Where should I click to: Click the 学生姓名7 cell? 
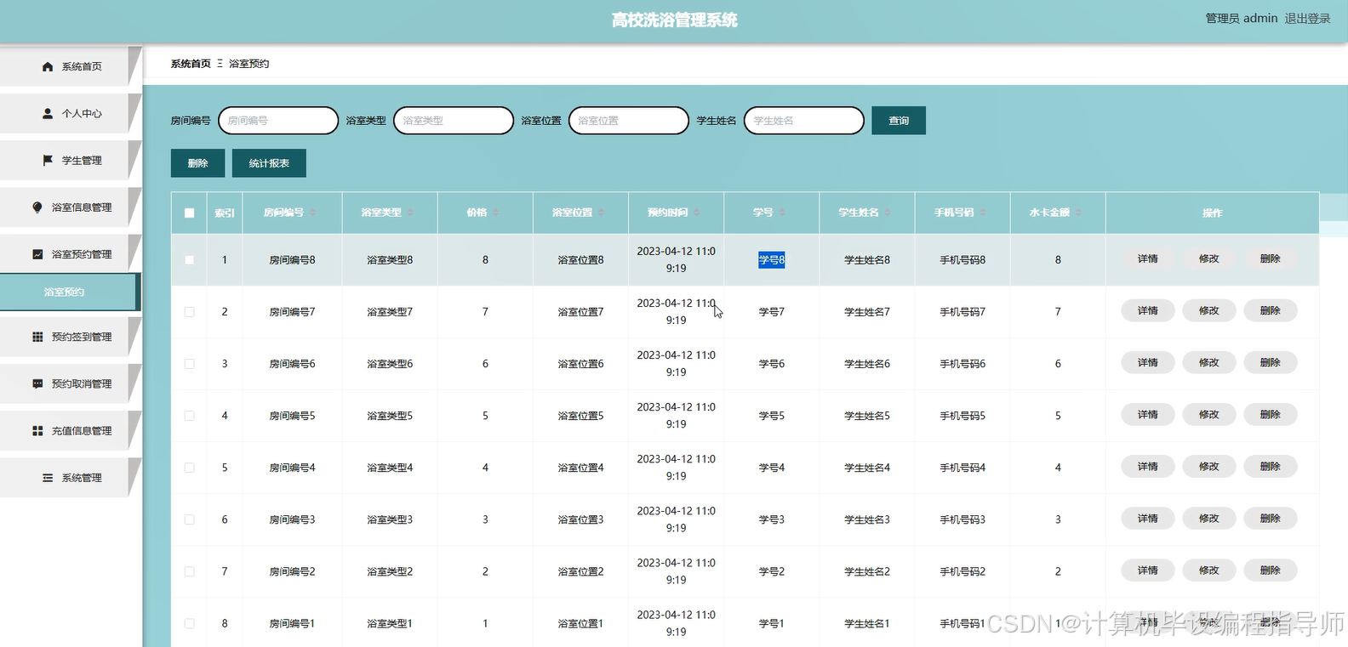(x=867, y=312)
